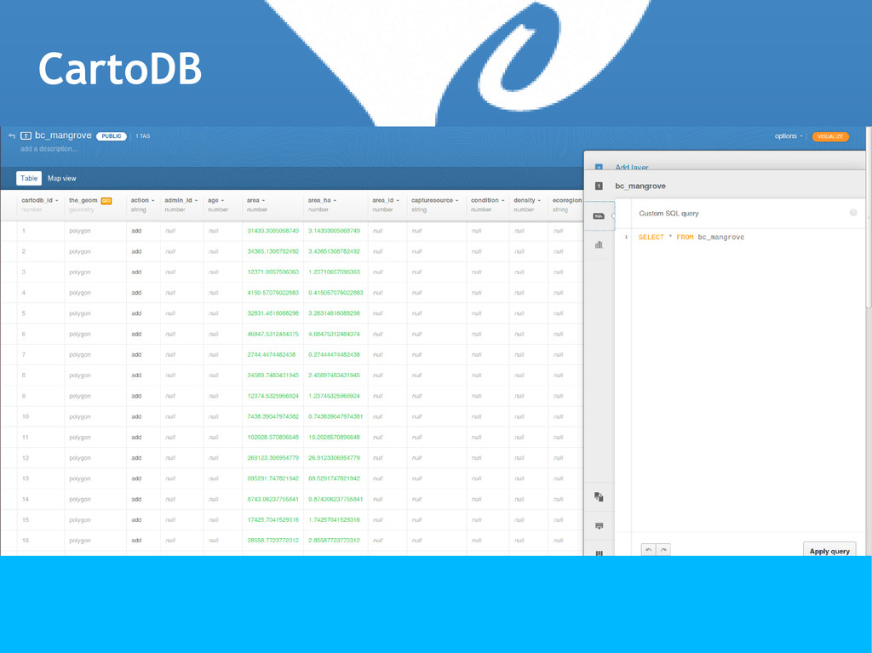Click the merge tables icon
The image size is (872, 653).
point(599,496)
